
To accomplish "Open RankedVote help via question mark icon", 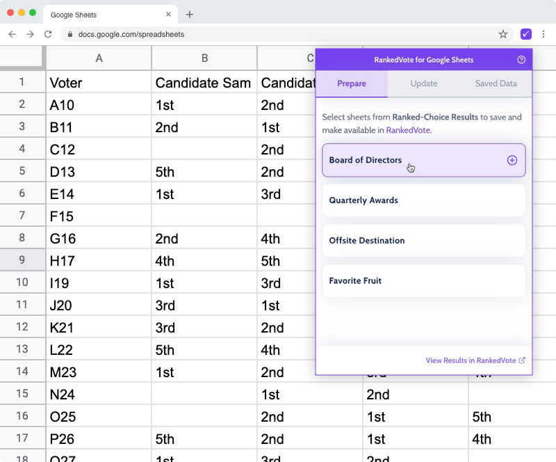I will 521,60.
